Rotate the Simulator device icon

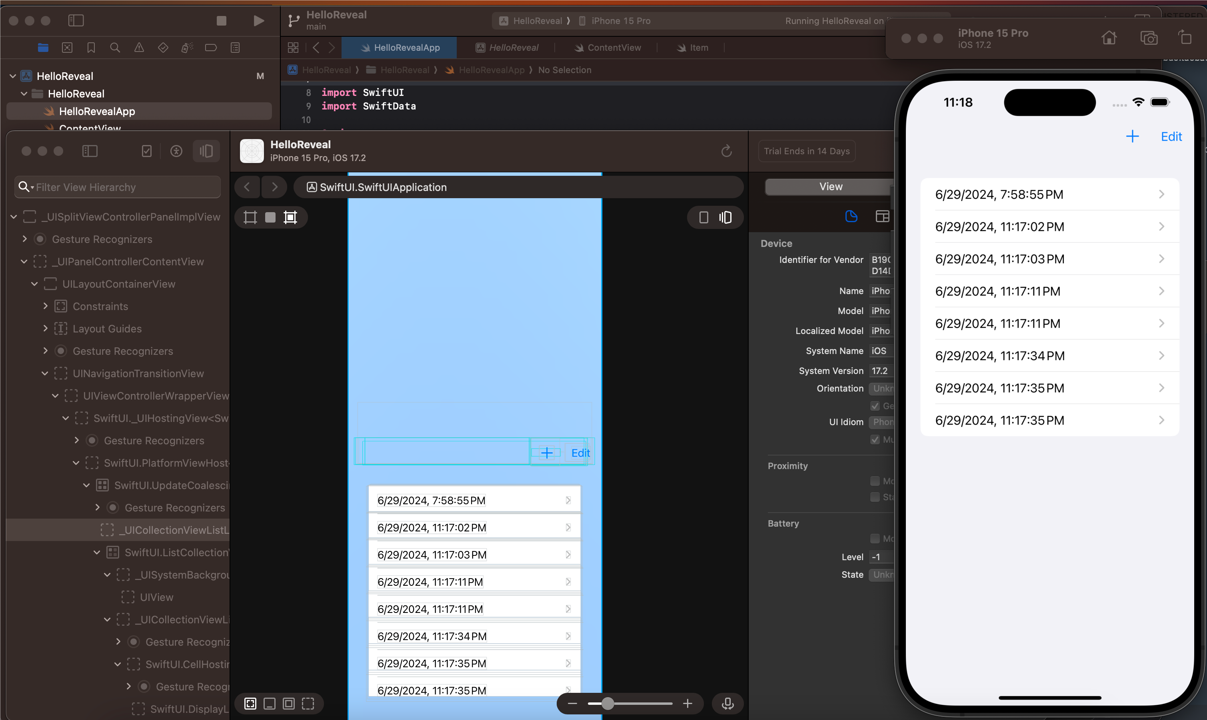pos(1185,38)
